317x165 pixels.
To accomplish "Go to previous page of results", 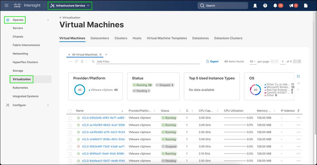I will tap(277, 62).
